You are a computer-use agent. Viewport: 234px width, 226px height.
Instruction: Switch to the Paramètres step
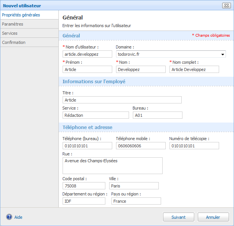click(13, 24)
